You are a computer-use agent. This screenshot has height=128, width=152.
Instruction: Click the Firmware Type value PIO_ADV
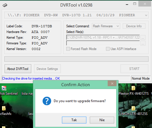[39, 43]
